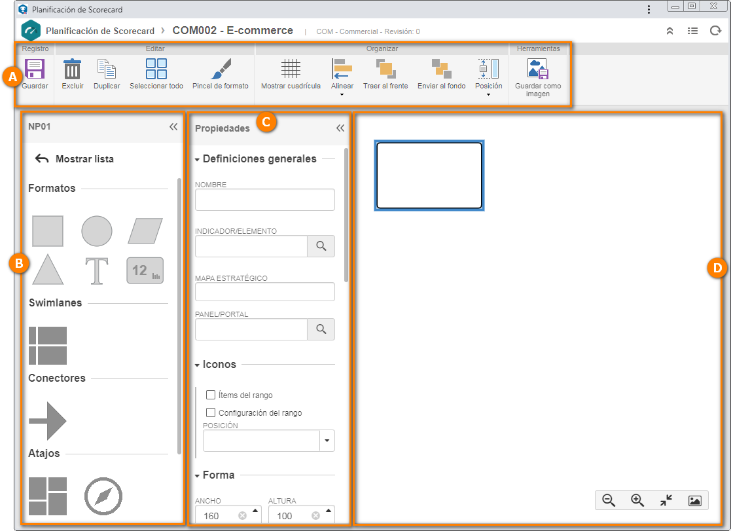
Task: Focus the INDICADOR/ELEMENTO input field
Action: pos(251,246)
